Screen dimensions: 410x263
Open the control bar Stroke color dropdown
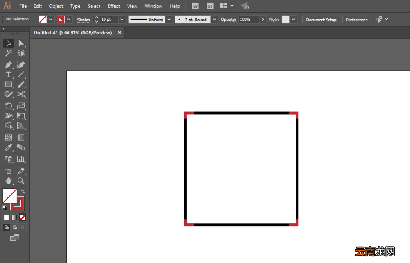click(68, 20)
